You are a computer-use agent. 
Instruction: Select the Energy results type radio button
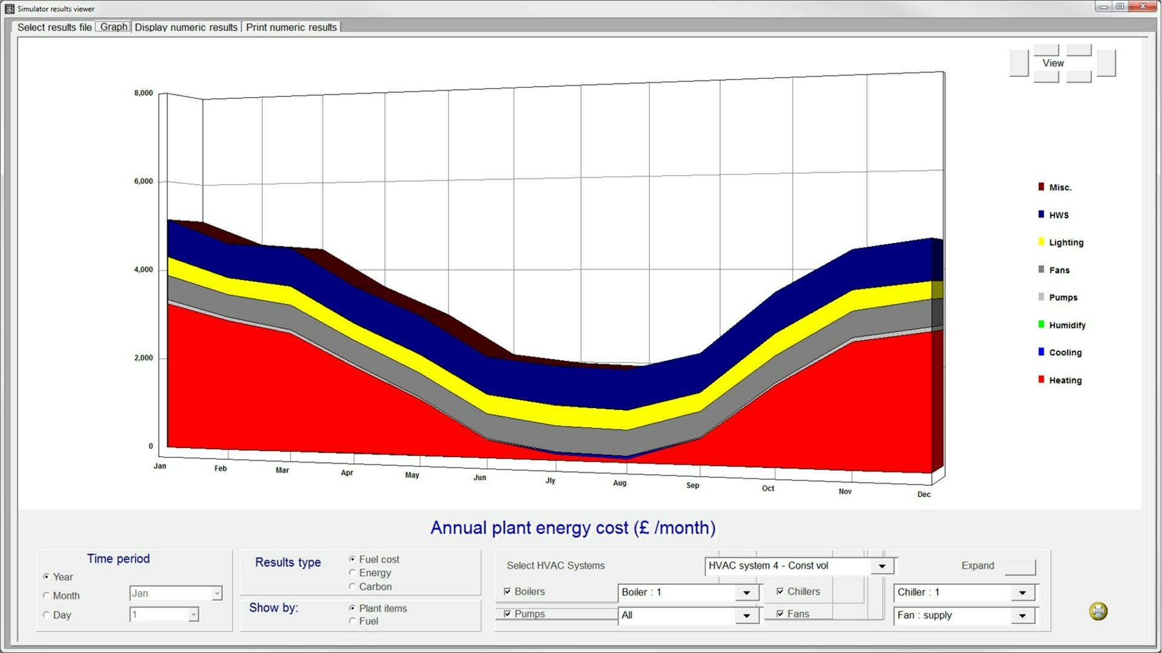pyautogui.click(x=352, y=573)
